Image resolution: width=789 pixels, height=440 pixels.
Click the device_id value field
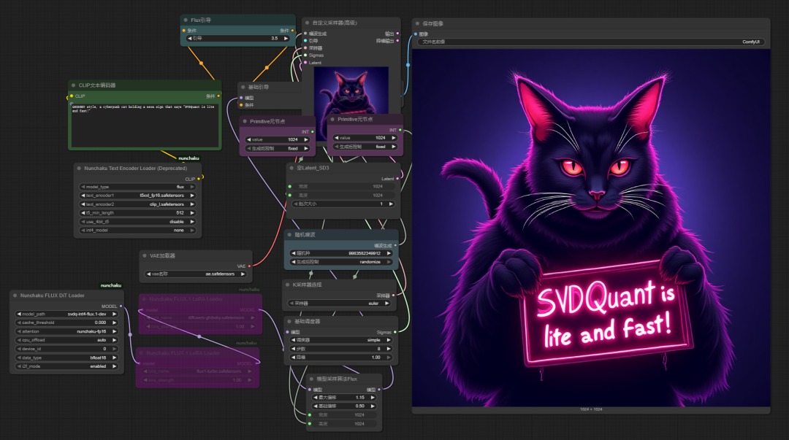click(x=67, y=349)
